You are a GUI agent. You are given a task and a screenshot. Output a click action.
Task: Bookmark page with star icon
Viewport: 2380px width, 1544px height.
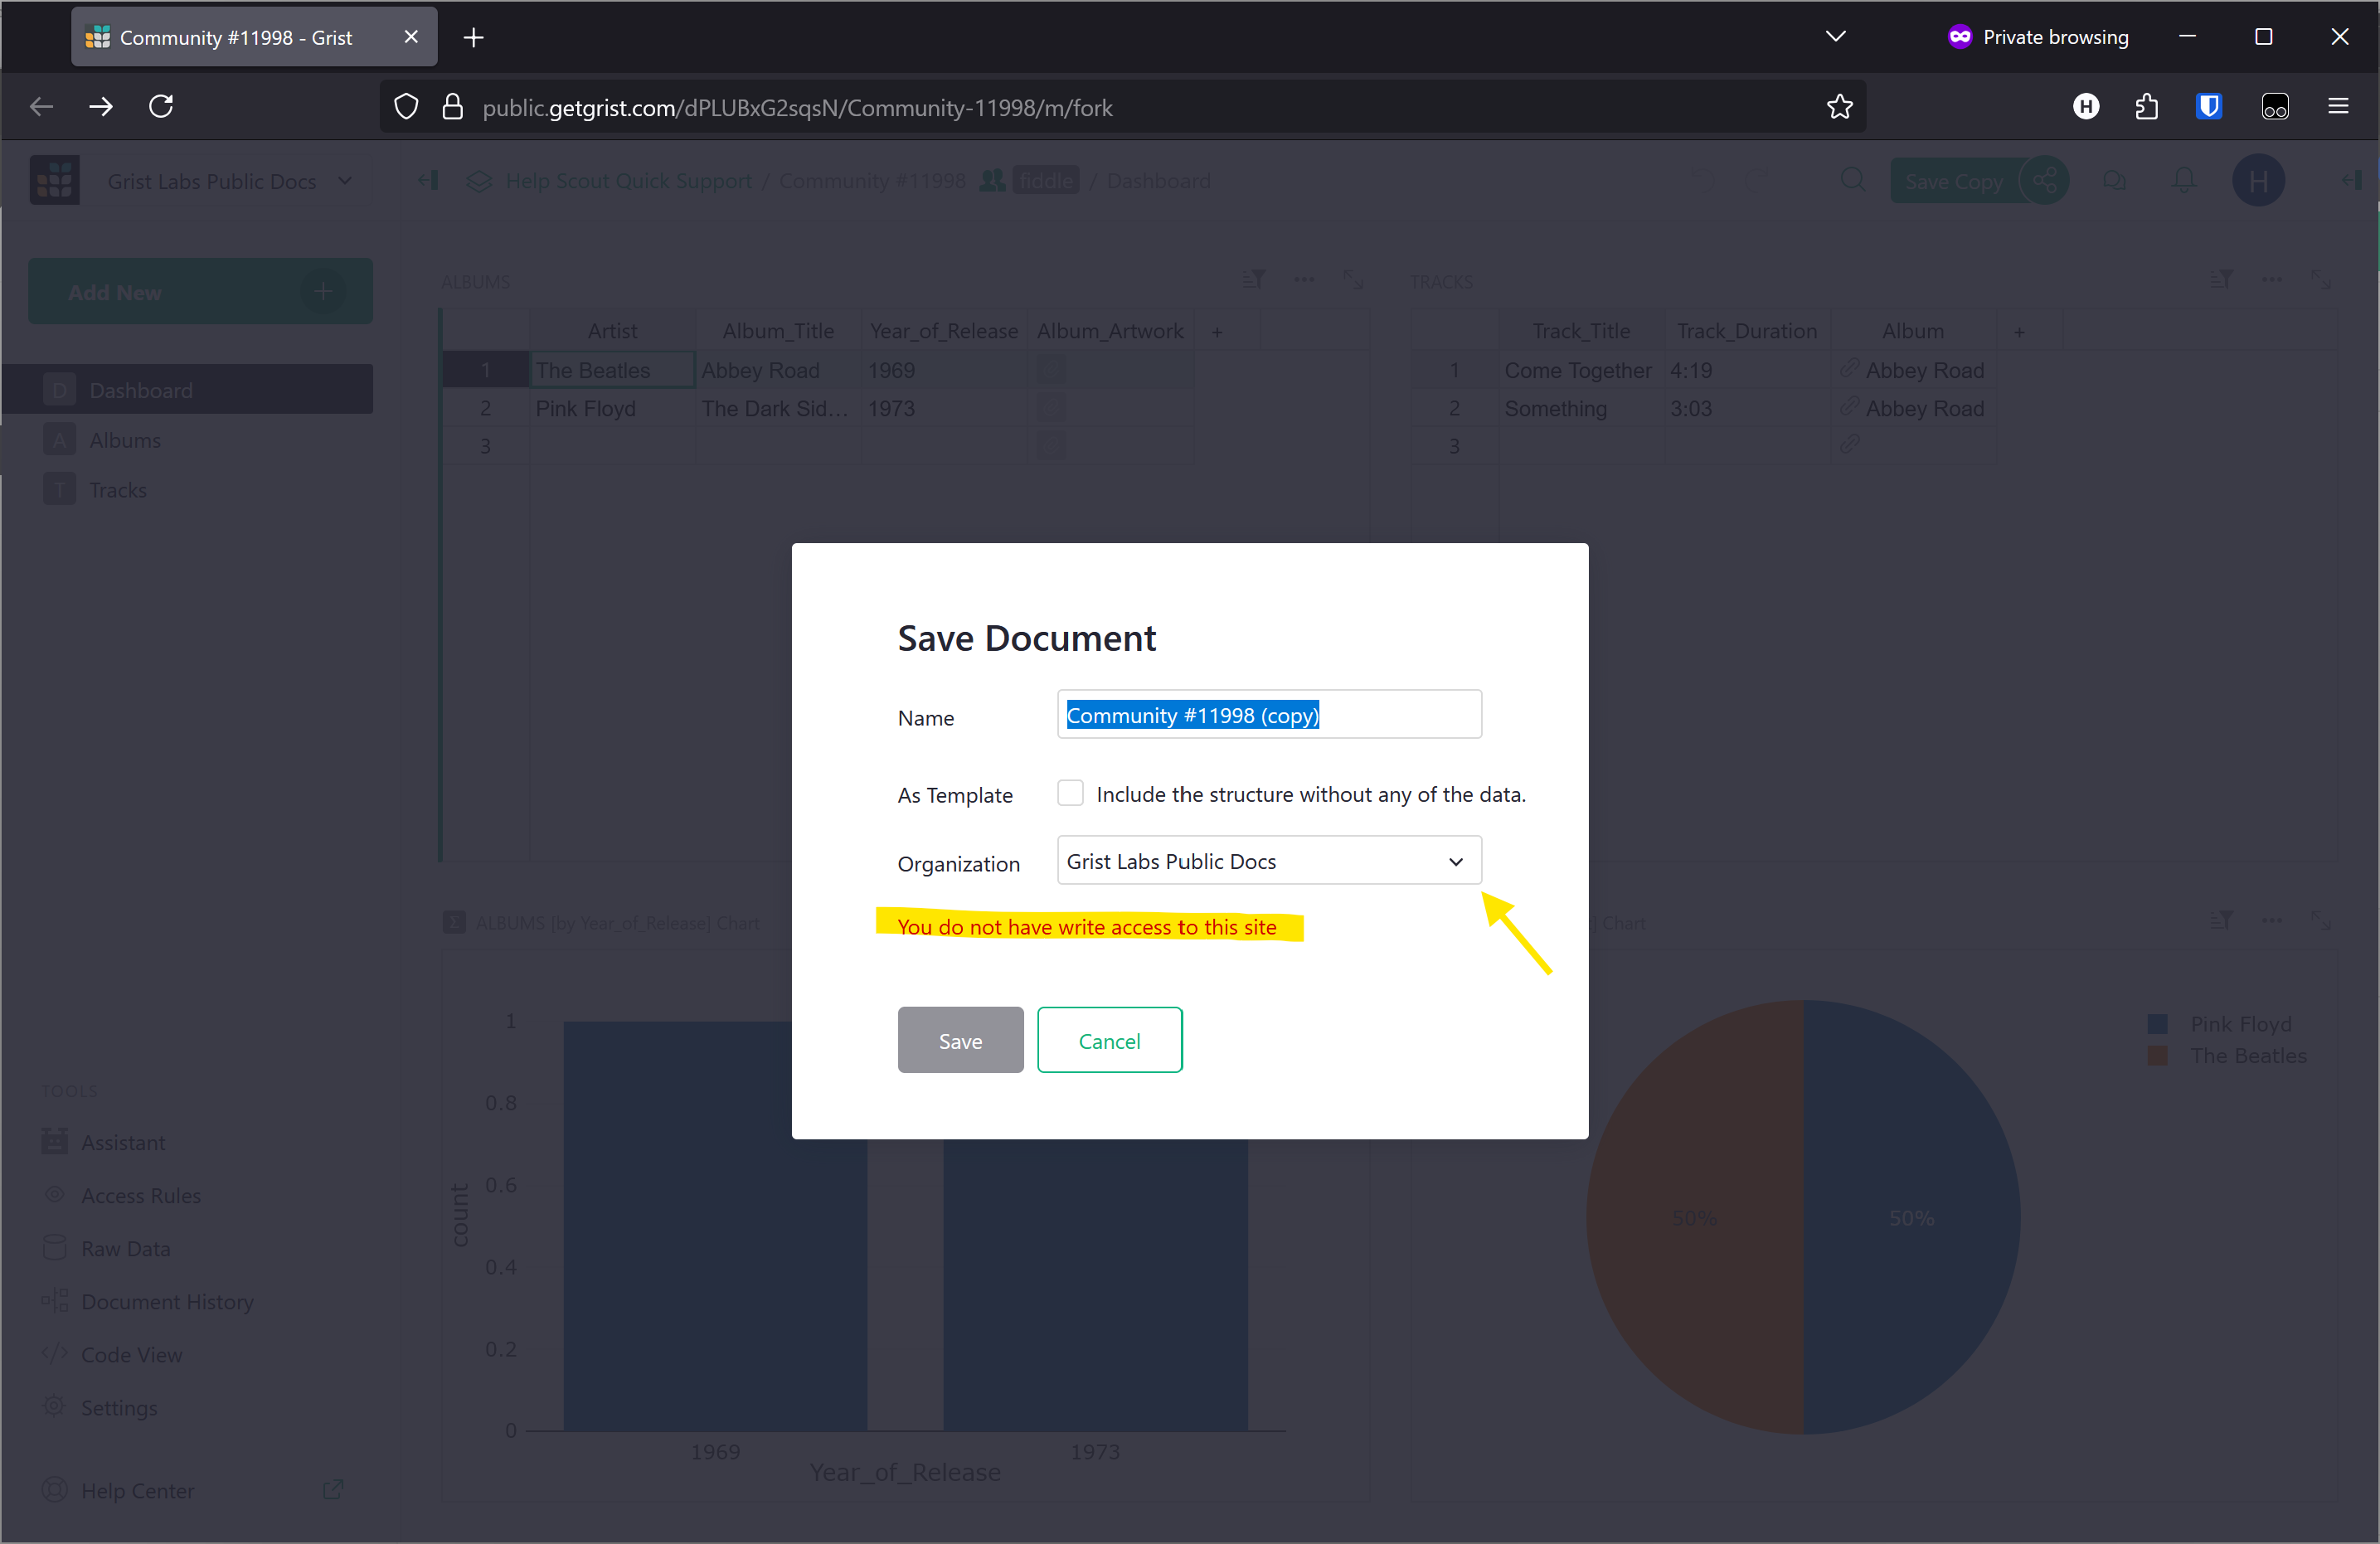pos(1839,106)
